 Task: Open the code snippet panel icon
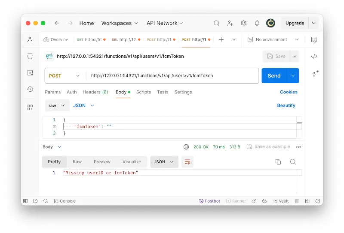pos(314,56)
